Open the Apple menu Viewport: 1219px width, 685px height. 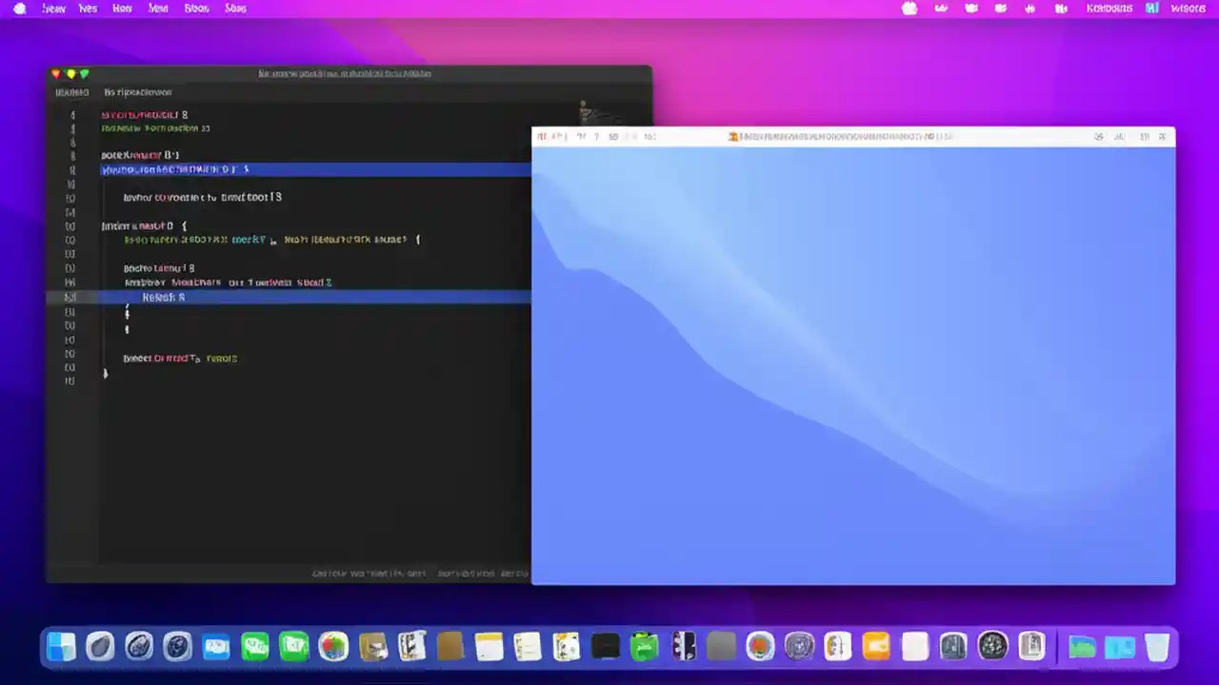click(19, 8)
